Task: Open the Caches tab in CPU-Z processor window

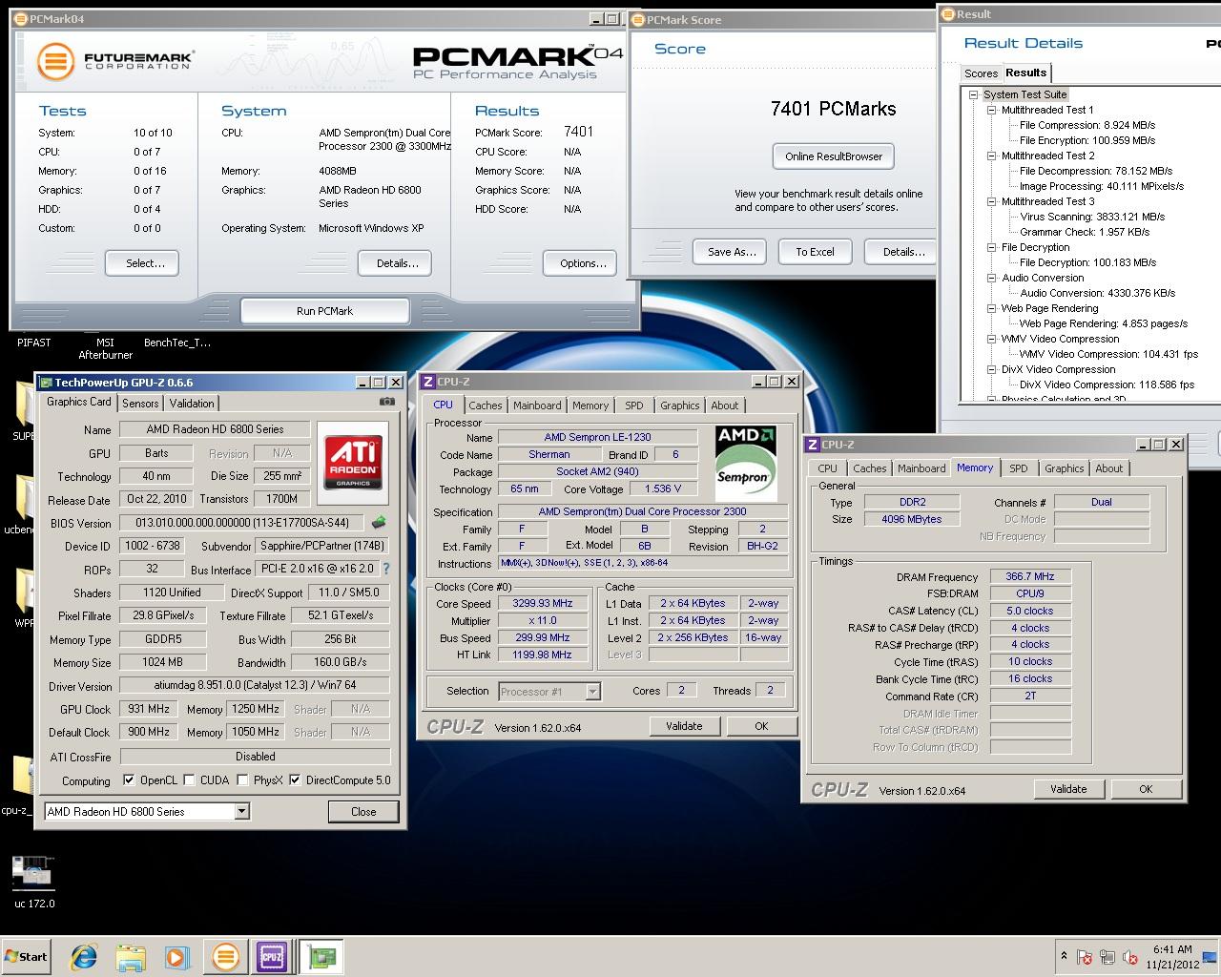Action: pyautogui.click(x=485, y=405)
